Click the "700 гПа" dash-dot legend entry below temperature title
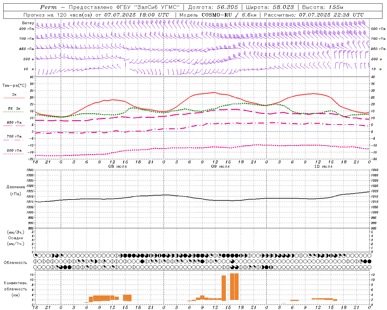 (x=14, y=137)
